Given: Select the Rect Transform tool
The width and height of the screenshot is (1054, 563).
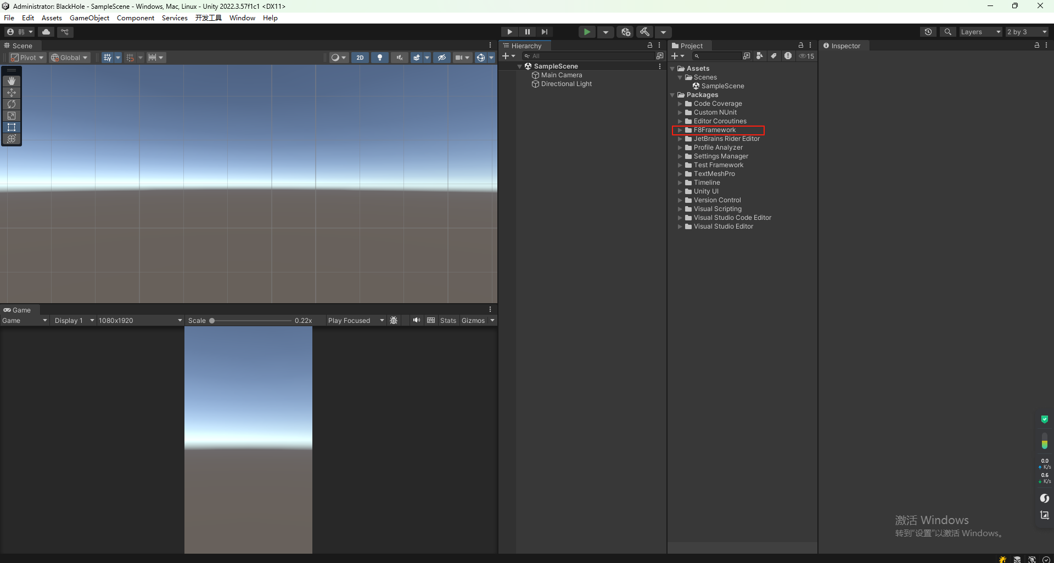Looking at the screenshot, I should pyautogui.click(x=11, y=127).
